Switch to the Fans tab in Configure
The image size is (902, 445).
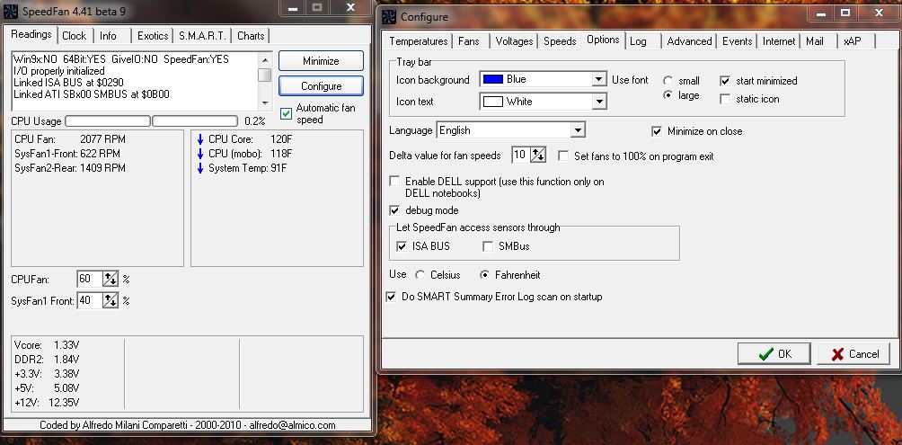(469, 40)
